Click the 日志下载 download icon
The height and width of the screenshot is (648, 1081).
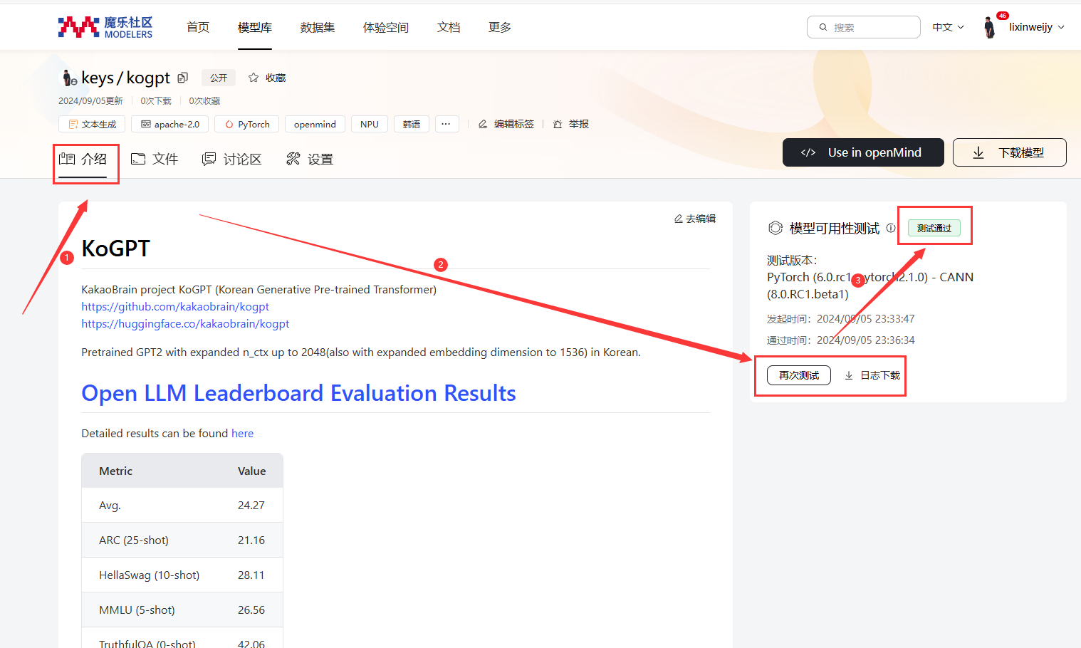tap(849, 375)
